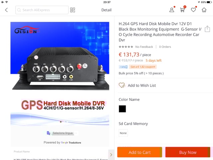Screen dimensions: 213x160
Task: Select the None Sd Card Memory option
Action: click(x=123, y=133)
